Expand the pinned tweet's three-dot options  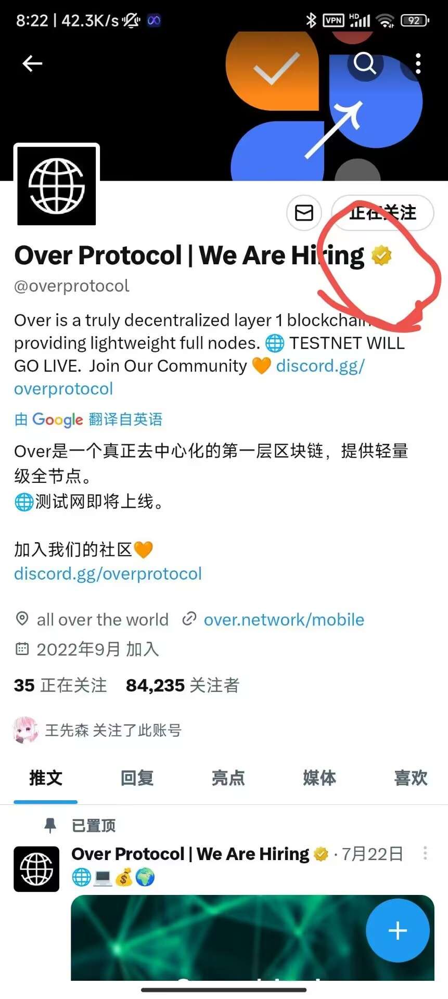(425, 853)
